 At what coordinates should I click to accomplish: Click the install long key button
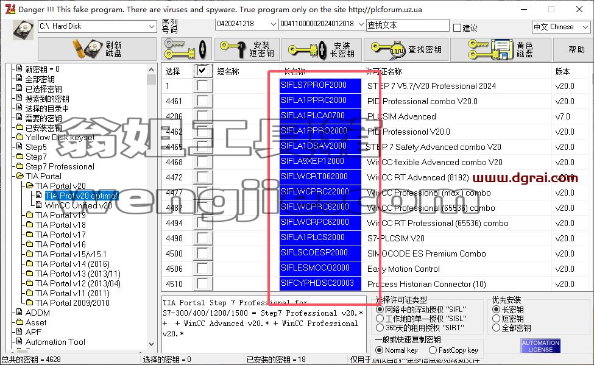tap(322, 49)
